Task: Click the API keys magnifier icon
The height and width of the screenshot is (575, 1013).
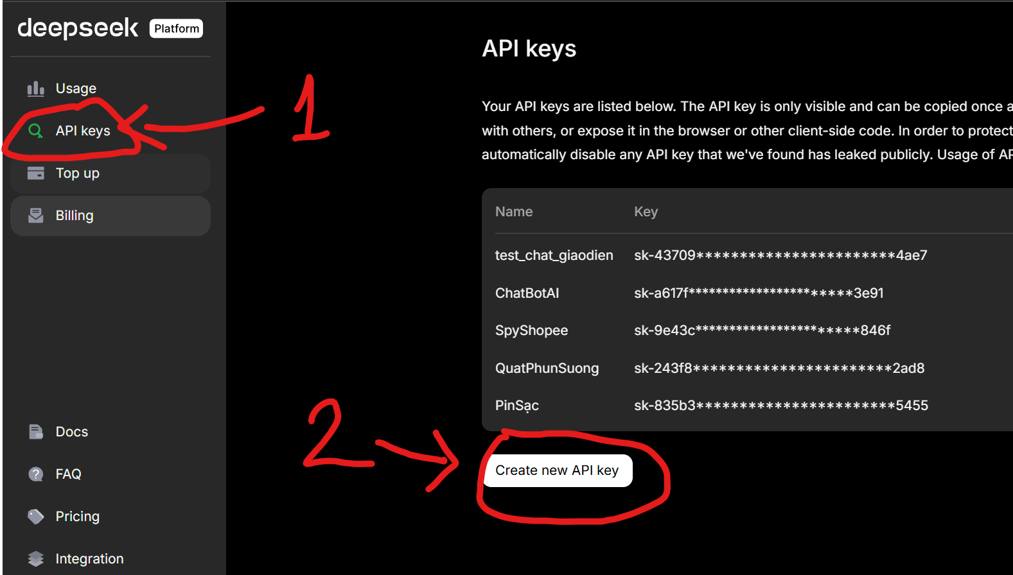Action: (x=36, y=131)
